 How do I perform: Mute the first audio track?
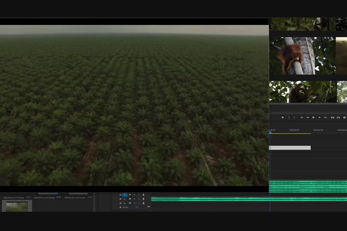click(134, 195)
